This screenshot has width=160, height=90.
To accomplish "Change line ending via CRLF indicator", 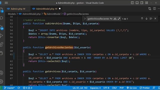I will (114, 88).
